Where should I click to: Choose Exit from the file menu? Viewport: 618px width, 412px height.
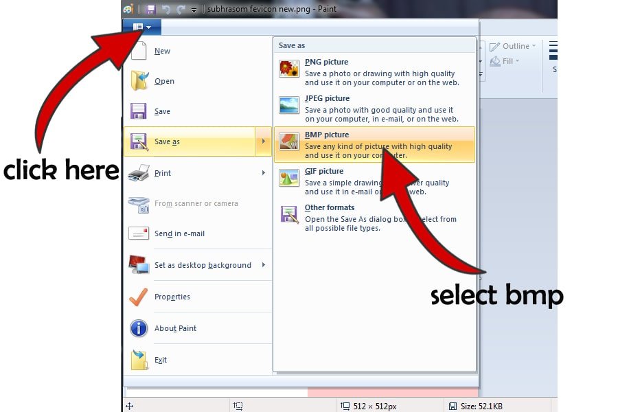198,360
